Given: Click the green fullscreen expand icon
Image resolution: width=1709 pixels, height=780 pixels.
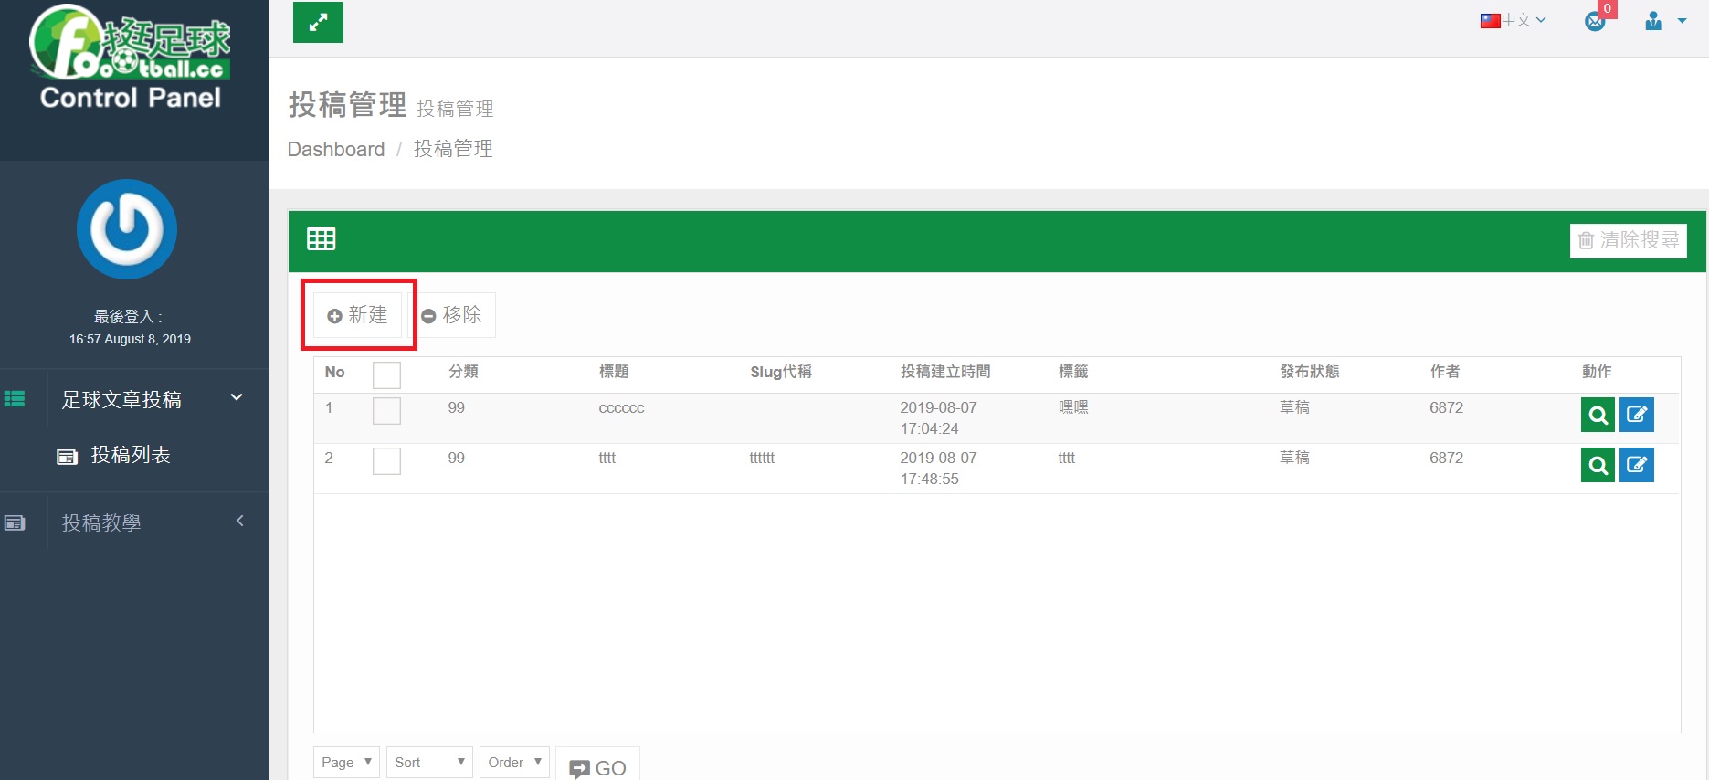Looking at the screenshot, I should pos(318,23).
